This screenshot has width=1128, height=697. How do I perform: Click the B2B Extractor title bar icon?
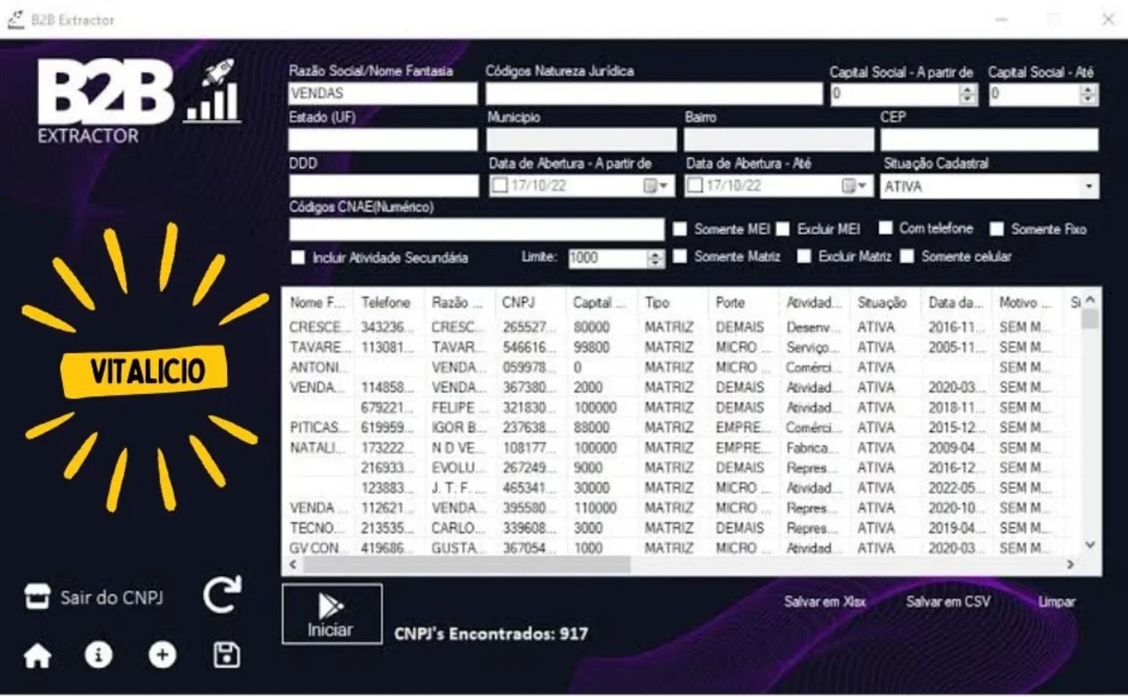pos(16,20)
